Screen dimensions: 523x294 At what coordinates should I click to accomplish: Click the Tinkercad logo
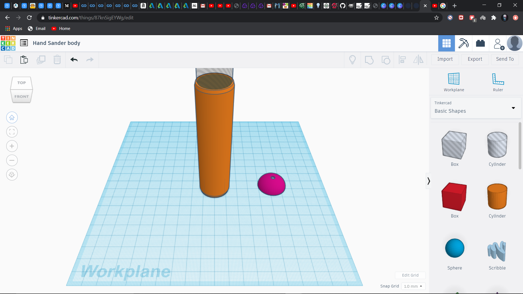coord(8,43)
